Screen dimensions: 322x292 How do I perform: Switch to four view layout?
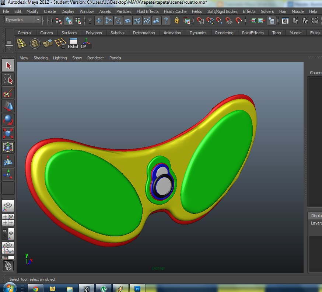(x=8, y=219)
